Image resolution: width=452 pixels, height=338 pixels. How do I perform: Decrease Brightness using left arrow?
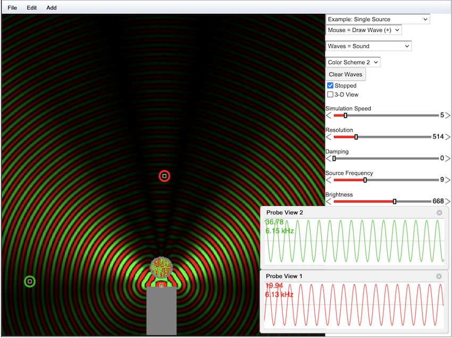[x=329, y=202]
